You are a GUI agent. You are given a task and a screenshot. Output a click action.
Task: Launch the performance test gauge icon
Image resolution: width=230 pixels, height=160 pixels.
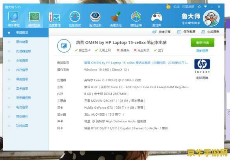pos(75,17)
